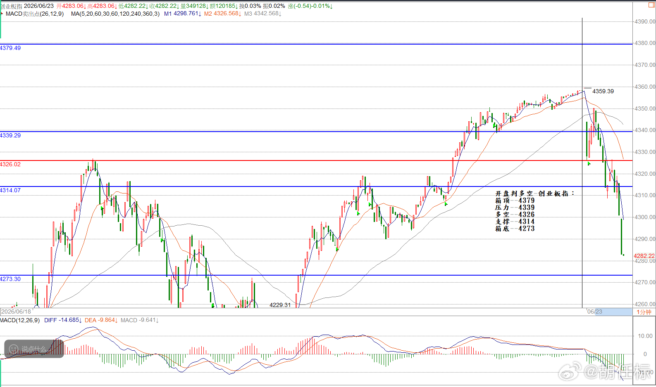Click the DIFF -14.685 value
Image resolution: width=656 pixels, height=387 pixels.
(63, 320)
